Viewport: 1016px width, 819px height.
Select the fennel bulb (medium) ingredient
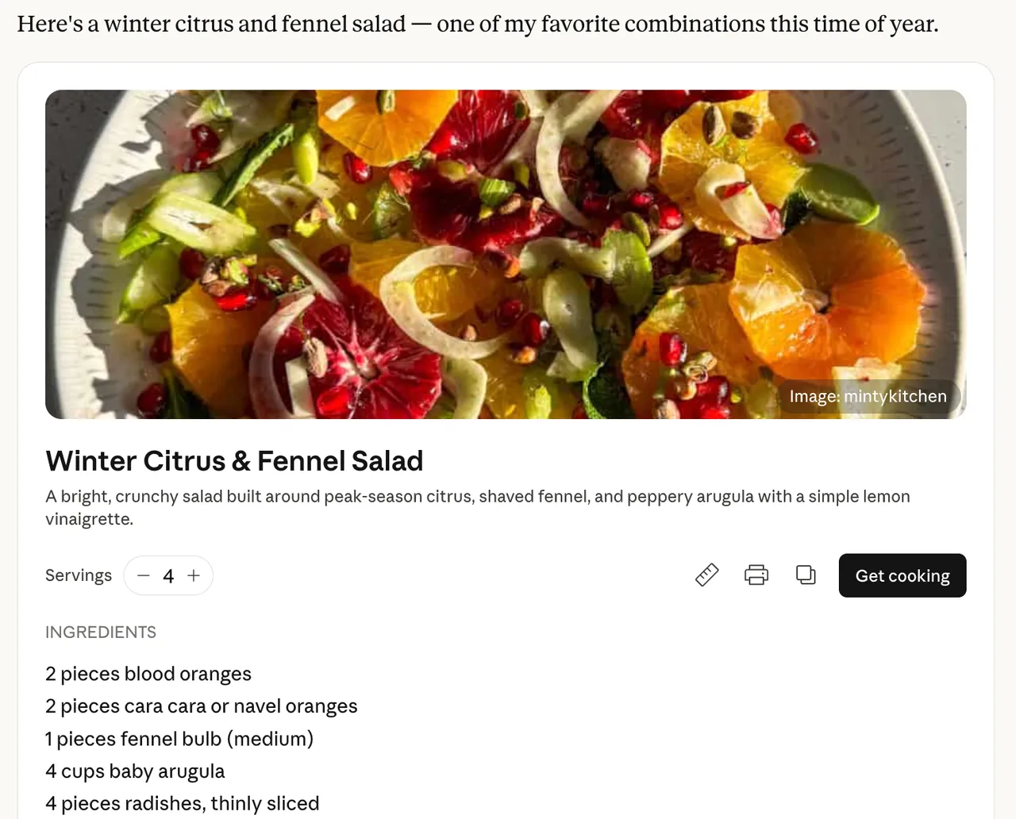(x=179, y=739)
